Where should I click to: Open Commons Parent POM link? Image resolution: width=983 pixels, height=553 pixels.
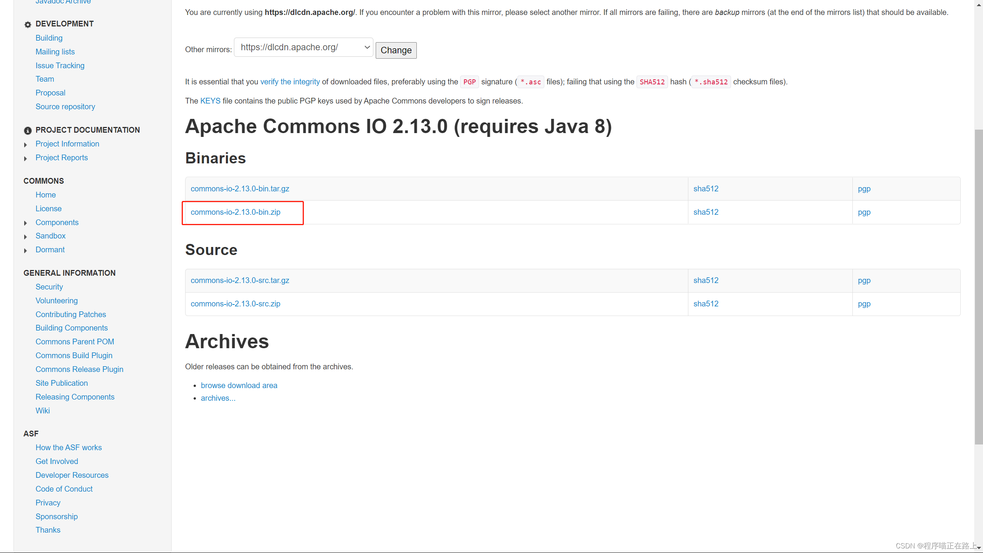(75, 342)
